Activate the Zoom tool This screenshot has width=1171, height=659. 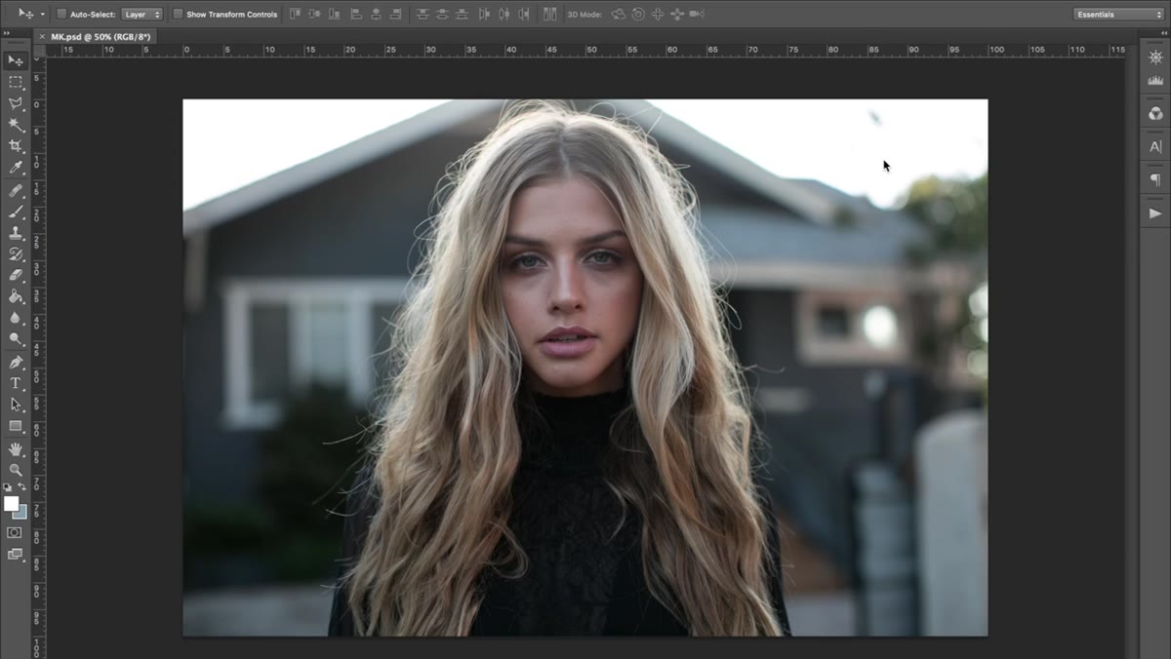tap(16, 470)
